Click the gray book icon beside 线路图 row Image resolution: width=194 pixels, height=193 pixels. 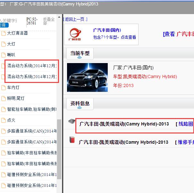point(72,121)
